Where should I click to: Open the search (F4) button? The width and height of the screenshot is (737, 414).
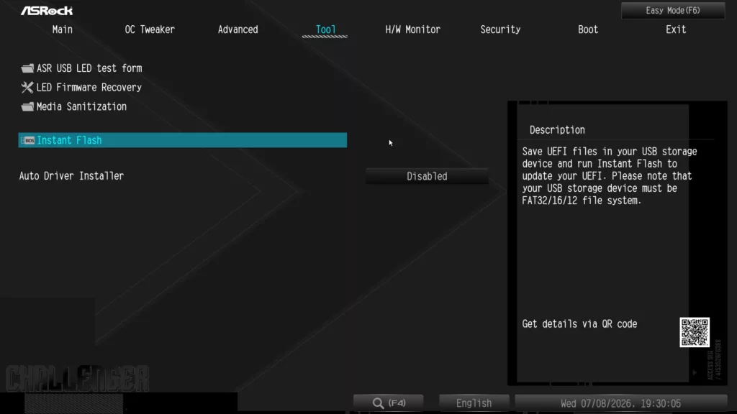(388, 402)
